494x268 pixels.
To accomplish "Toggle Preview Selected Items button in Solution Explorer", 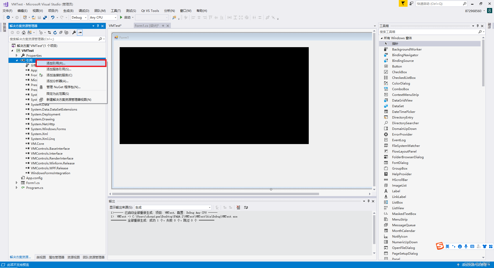I will pos(80,32).
